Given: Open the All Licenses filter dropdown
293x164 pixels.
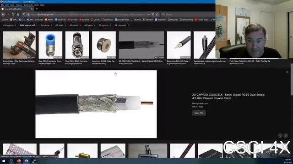Looking at the screenshot, I should click(x=121, y=26).
